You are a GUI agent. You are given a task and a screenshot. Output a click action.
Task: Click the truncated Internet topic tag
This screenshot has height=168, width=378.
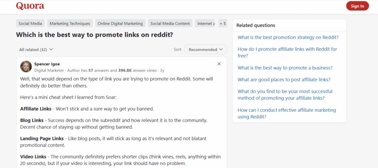click(206, 24)
